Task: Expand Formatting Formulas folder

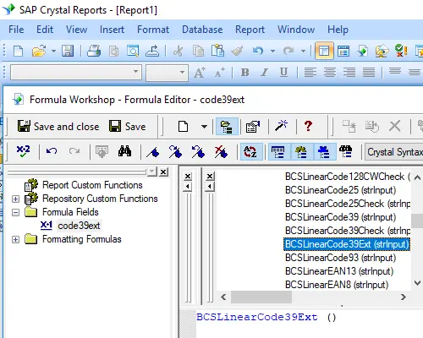Action: coord(15,239)
